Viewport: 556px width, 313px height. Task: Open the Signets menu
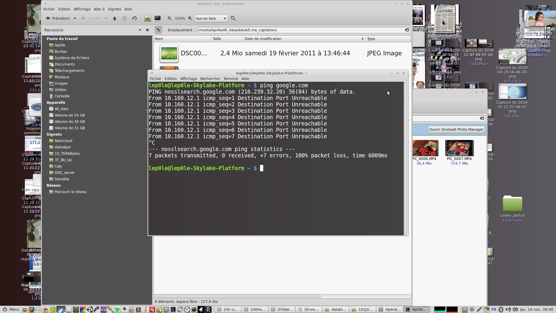pos(114,9)
